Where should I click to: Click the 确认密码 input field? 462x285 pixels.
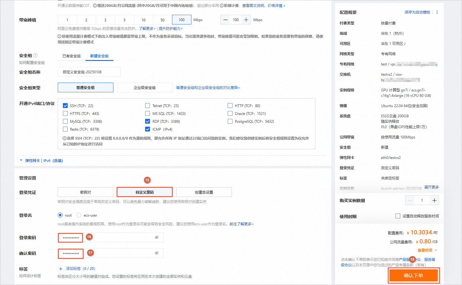111,253
